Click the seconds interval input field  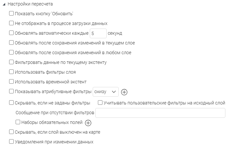coord(98,33)
